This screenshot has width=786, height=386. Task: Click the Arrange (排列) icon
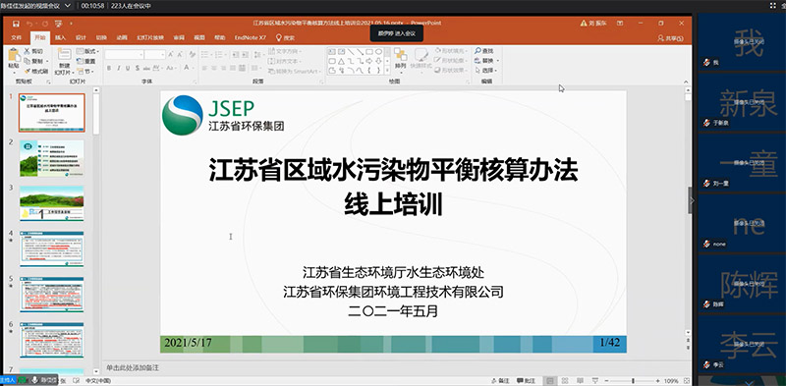[x=400, y=58]
